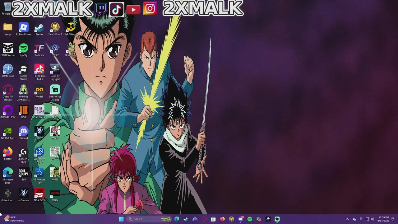Screen dimensions: 398x224
Task: Open Steam from the taskbar
Action: click(186, 219)
